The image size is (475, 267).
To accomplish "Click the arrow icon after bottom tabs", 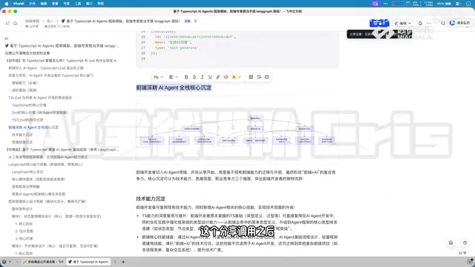I will click(115, 262).
